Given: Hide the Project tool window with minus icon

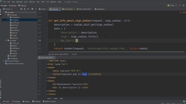Looking at the screenshot, I should point(35,9).
